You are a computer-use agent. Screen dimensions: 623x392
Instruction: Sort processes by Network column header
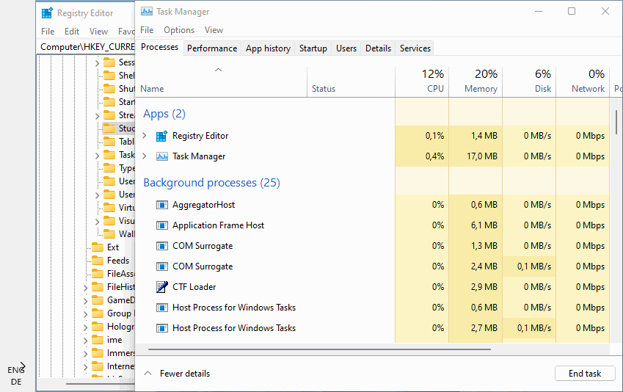[583, 81]
